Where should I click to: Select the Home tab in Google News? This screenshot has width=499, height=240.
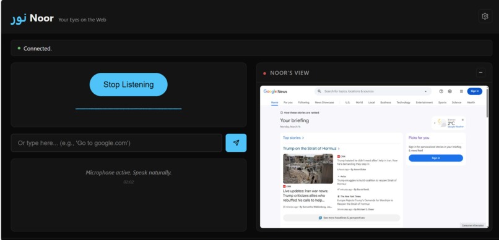pos(274,102)
